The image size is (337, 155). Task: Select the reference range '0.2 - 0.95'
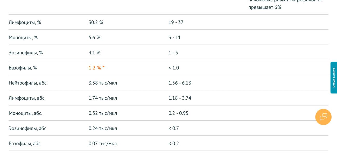[178, 113]
